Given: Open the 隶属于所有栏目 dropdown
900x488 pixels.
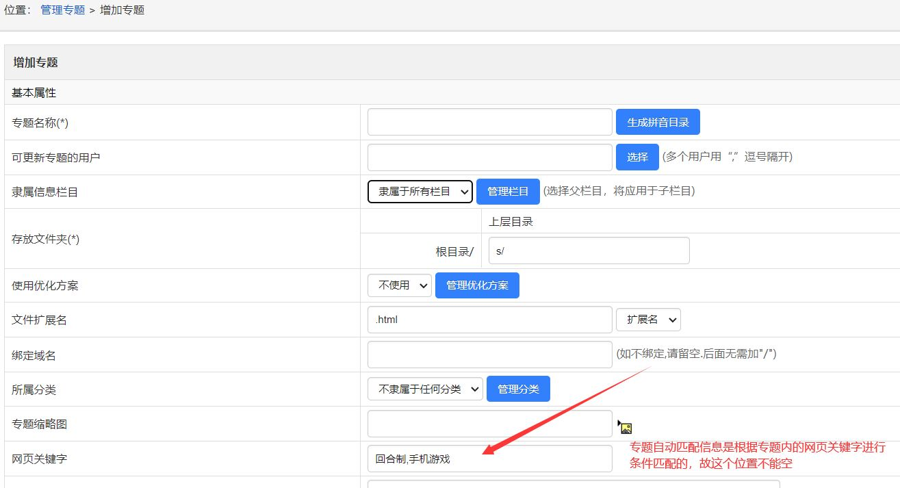Looking at the screenshot, I should coord(420,192).
